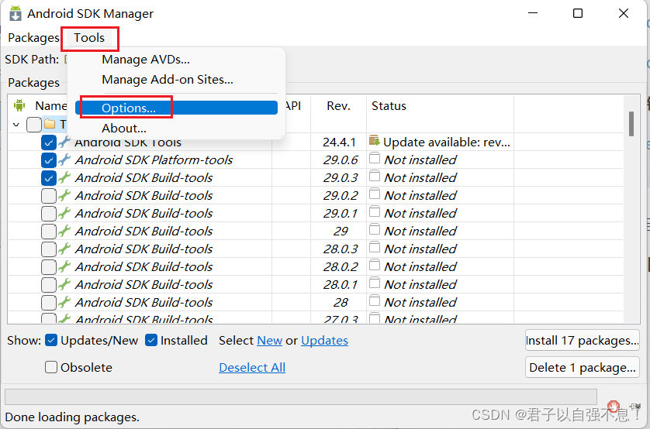The height and width of the screenshot is (429, 650).
Task: Click the update-available status icon for rev 24.4.1
Action: click(375, 141)
